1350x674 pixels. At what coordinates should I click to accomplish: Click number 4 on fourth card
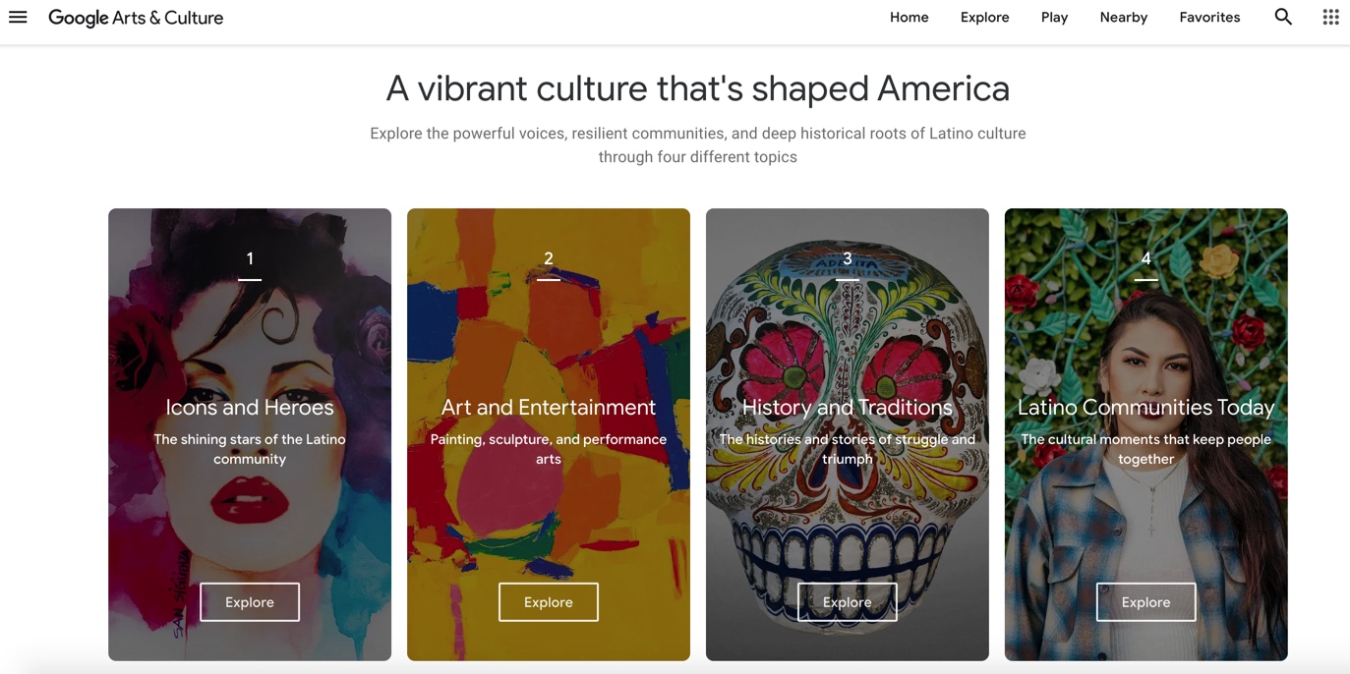pyautogui.click(x=1146, y=258)
